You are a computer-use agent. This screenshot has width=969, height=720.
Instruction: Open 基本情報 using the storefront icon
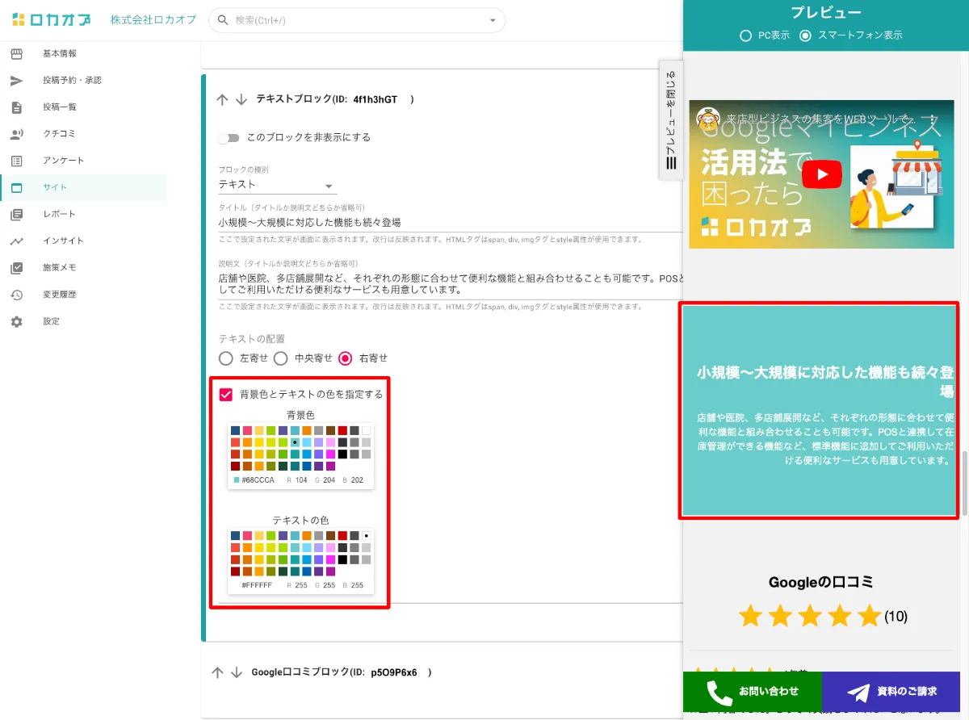tap(18, 53)
